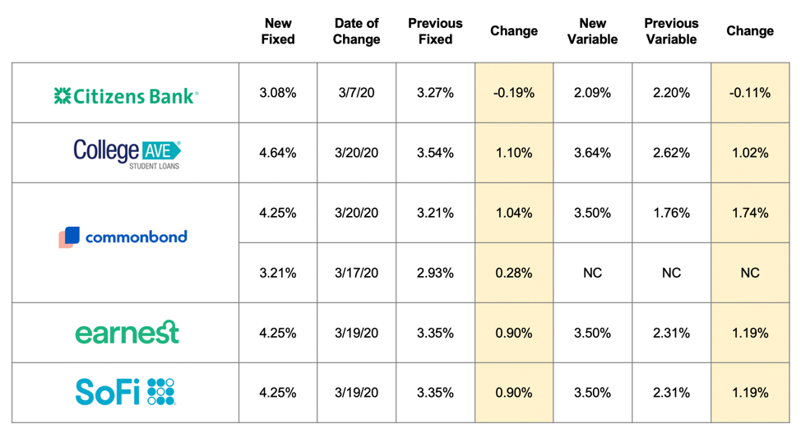Click Citizens Bank's 3/7/20 date cell

356,93
